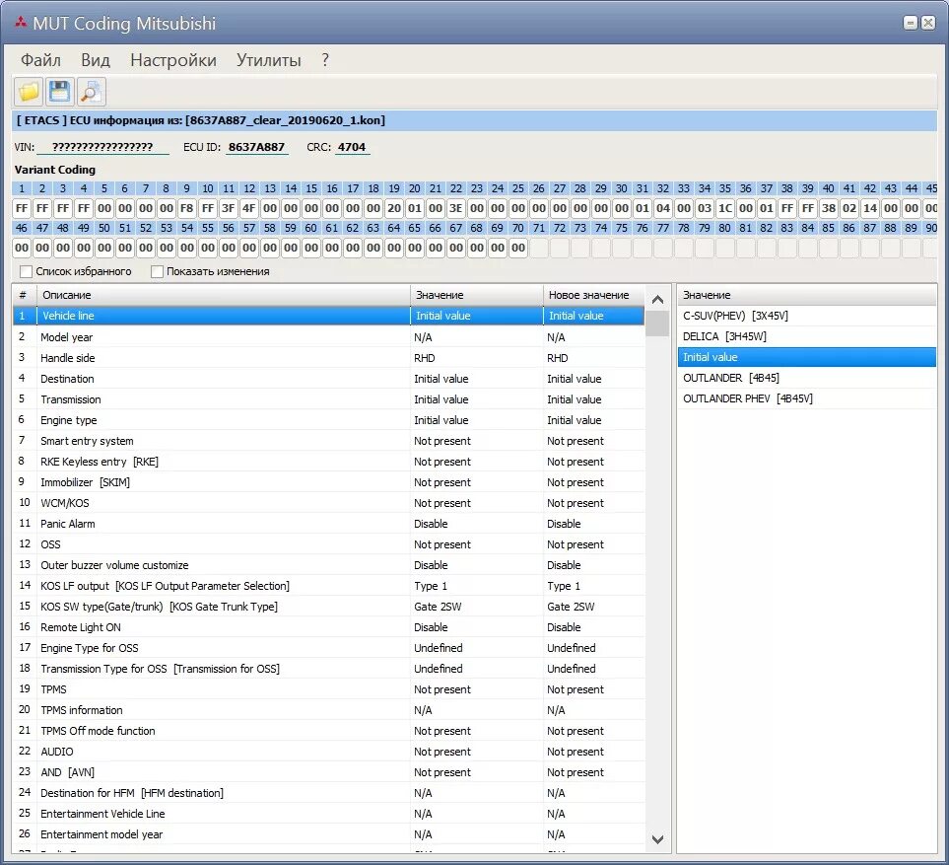Click the magnifier search document icon
949x865 pixels.
(91, 92)
